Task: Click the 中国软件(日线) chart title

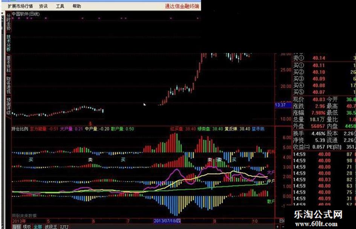Action: [x=26, y=14]
